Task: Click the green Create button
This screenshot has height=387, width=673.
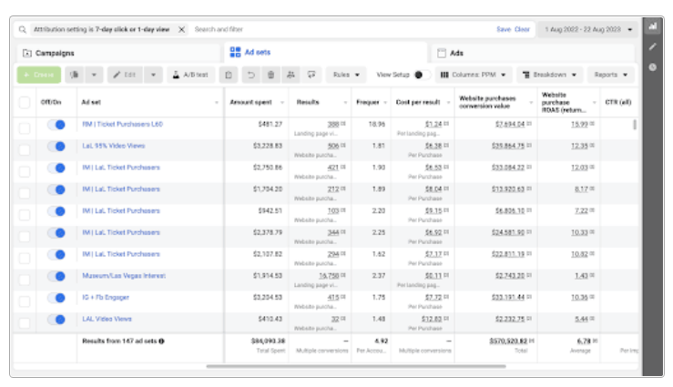Action: point(39,75)
